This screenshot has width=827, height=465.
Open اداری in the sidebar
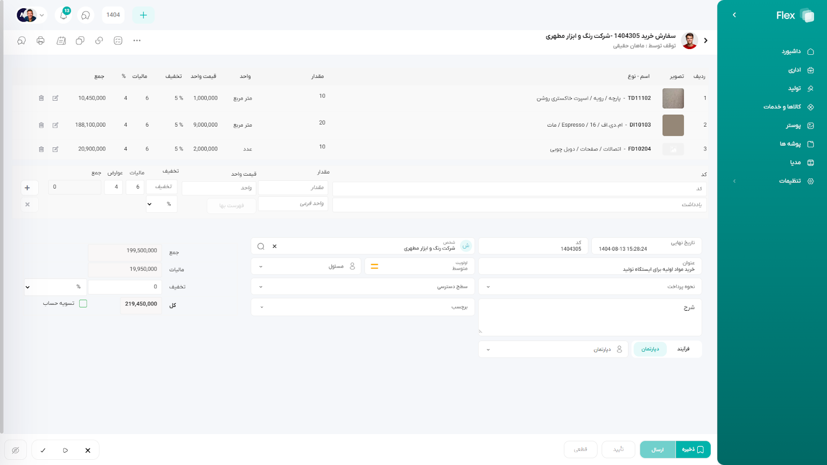click(x=801, y=70)
